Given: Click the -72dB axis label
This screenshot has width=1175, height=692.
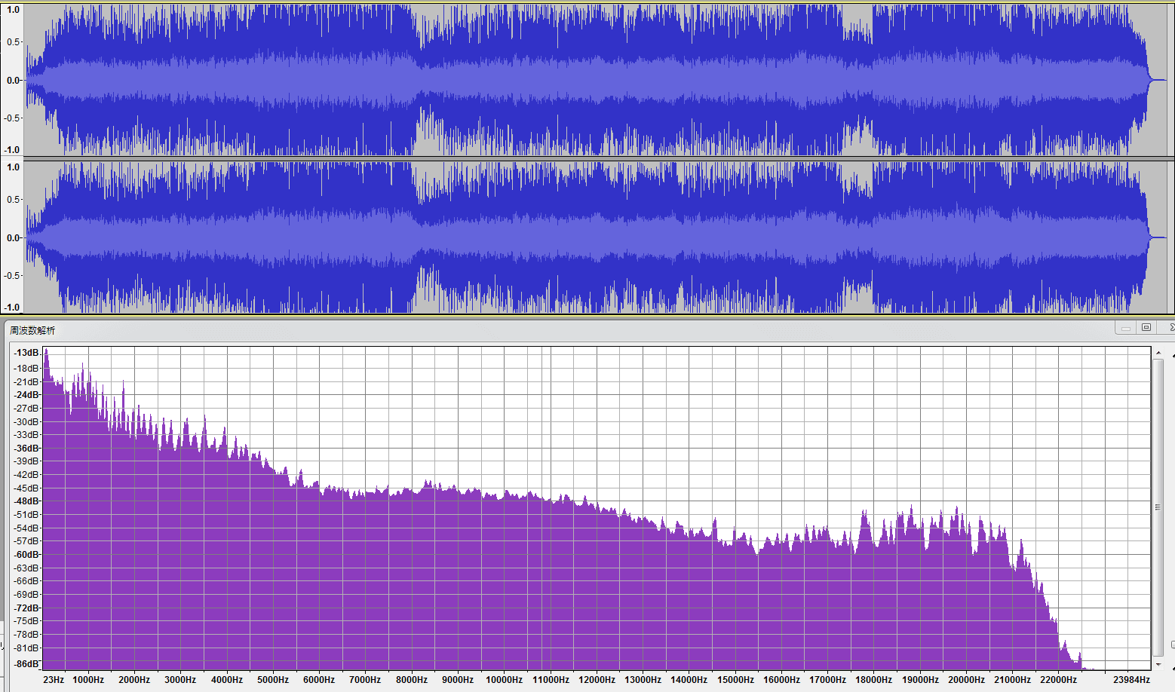Looking at the screenshot, I should click(26, 608).
